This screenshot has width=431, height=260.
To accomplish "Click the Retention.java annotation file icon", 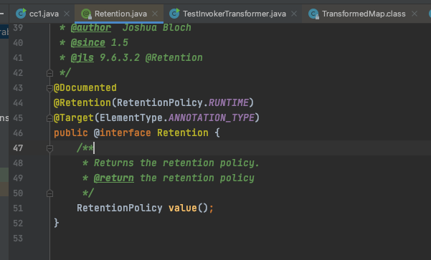I will coord(86,14).
